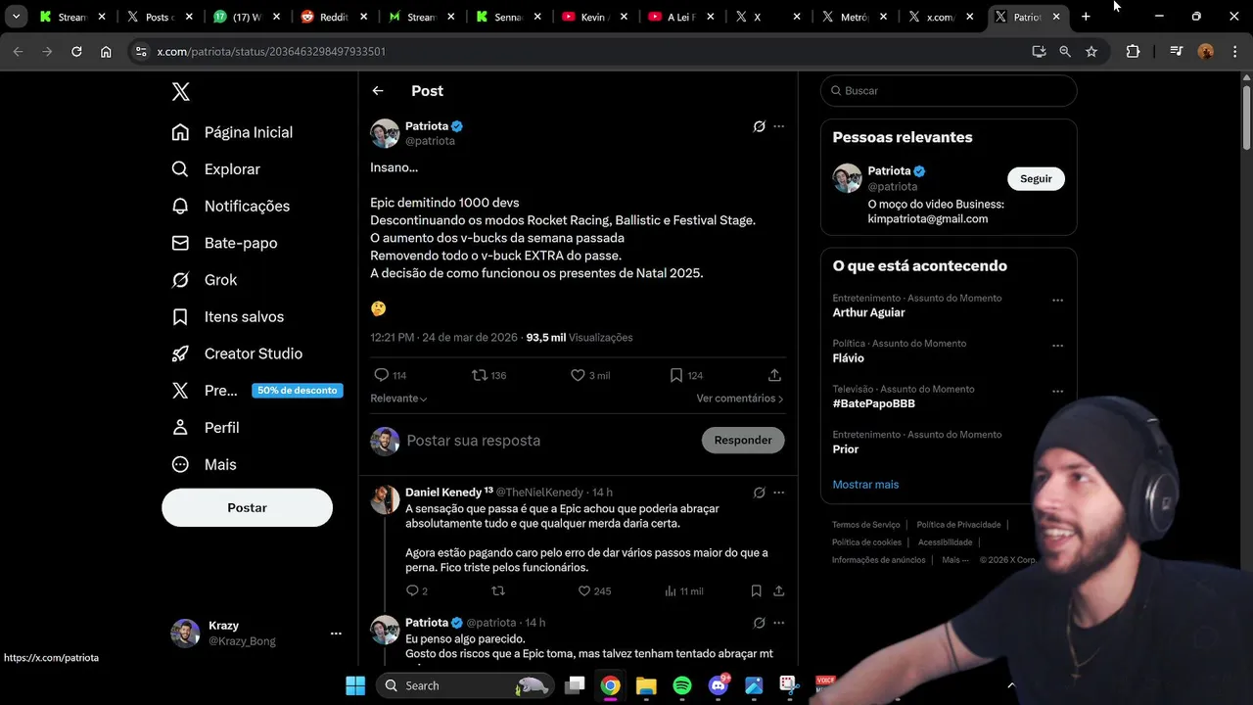1253x705 pixels.
Task: Open Grok in sidebar
Action: pyautogui.click(x=204, y=280)
